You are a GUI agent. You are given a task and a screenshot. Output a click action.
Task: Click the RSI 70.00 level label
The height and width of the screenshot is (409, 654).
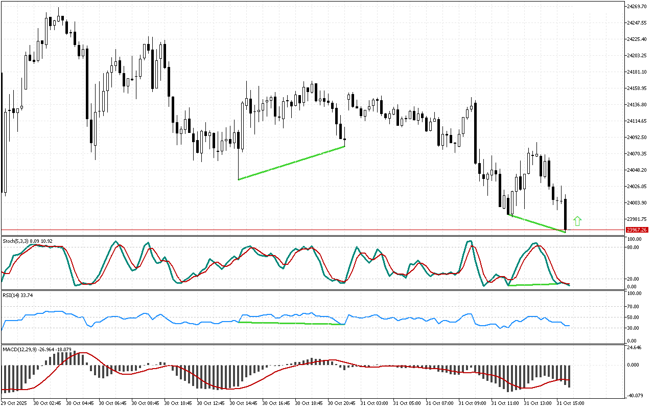click(x=634, y=307)
